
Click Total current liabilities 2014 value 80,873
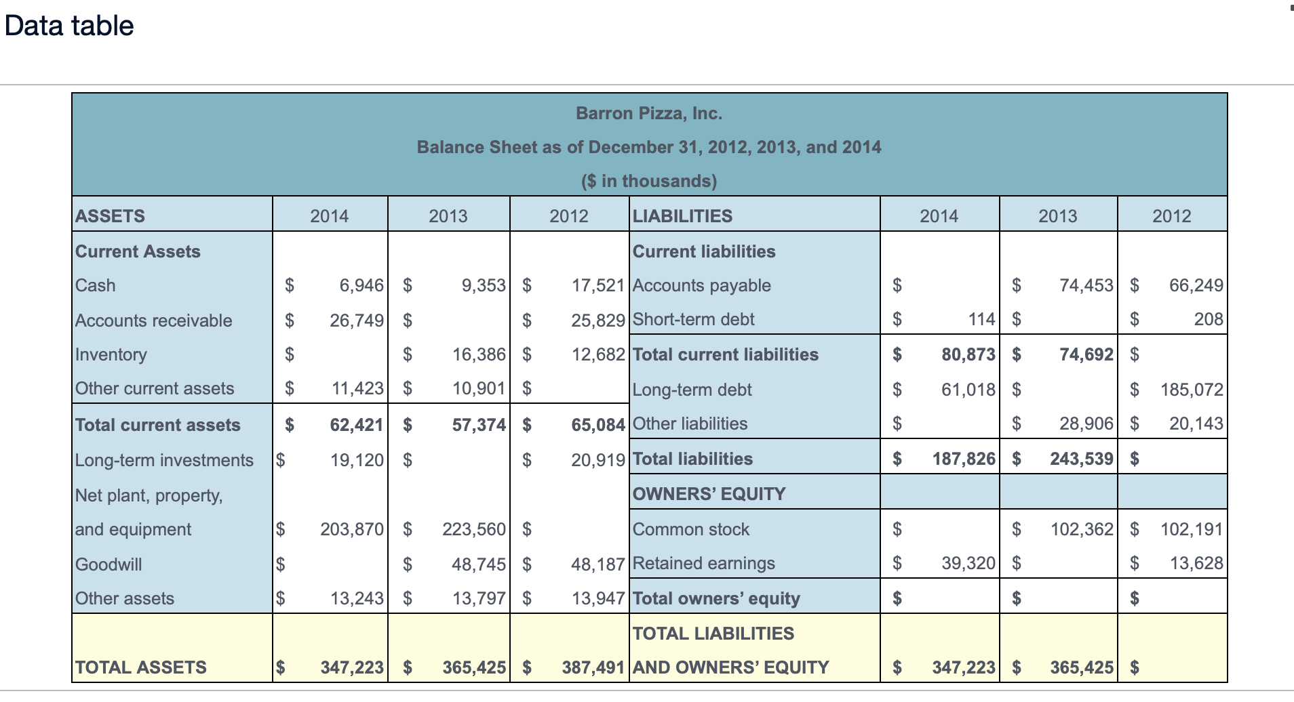coord(968,354)
